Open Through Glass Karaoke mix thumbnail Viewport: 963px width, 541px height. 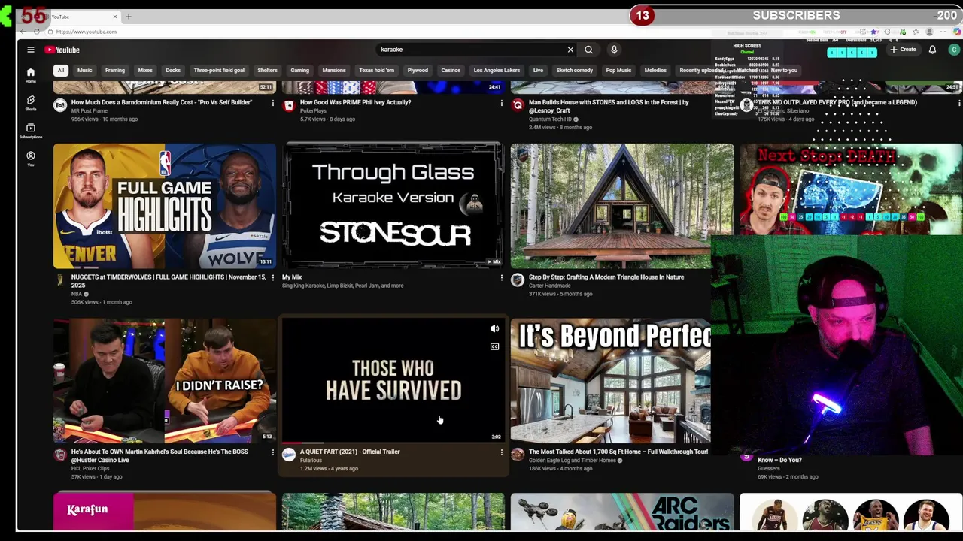tap(393, 206)
